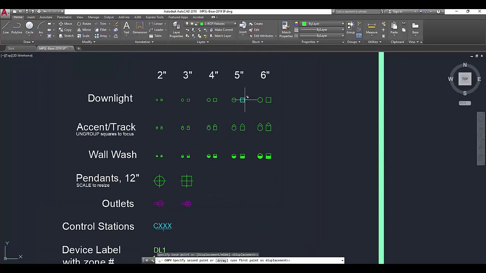Select the Dimension tool
Screen dimensions: 486x273
tap(140, 28)
